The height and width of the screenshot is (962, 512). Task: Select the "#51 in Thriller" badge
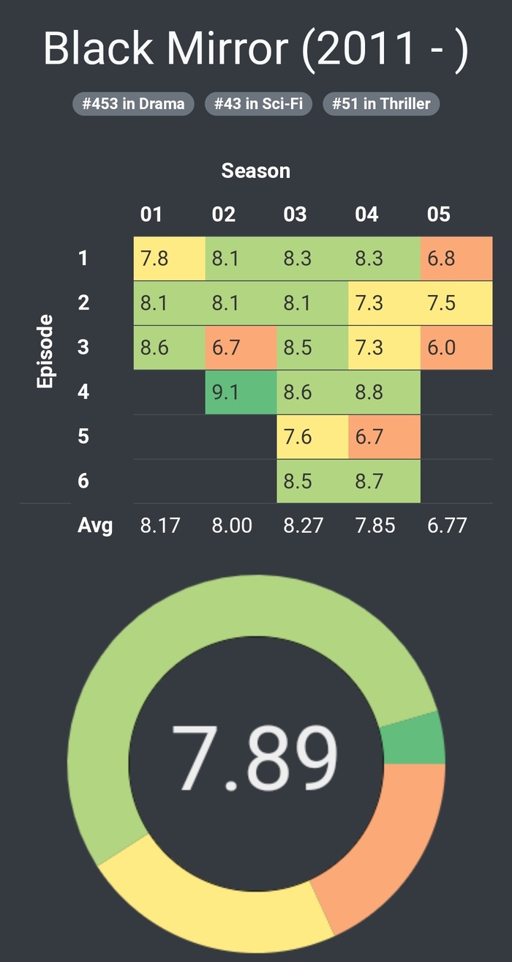click(381, 104)
